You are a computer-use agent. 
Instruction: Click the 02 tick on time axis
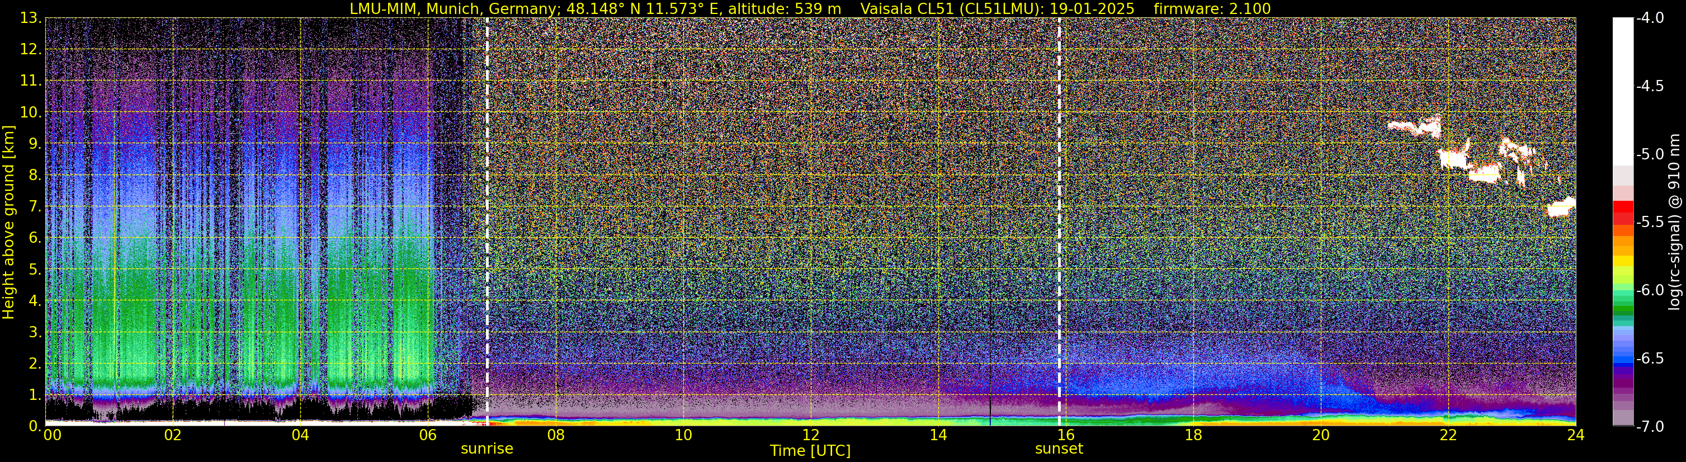tap(173, 435)
